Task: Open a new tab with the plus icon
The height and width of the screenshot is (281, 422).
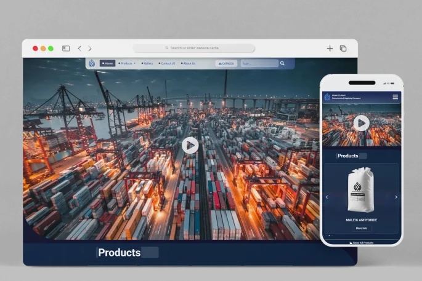Action: [330, 49]
